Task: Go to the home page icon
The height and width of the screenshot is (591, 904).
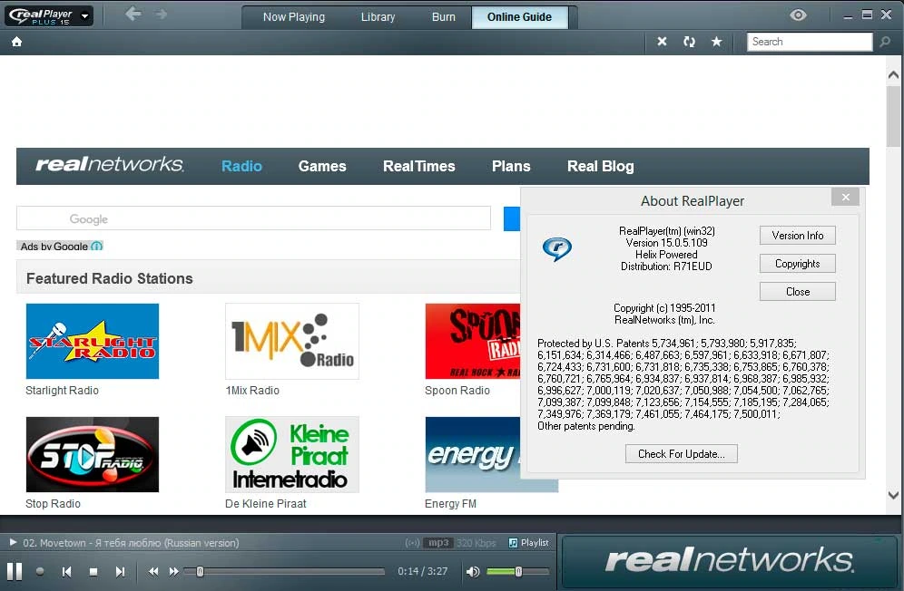Action: (16, 42)
